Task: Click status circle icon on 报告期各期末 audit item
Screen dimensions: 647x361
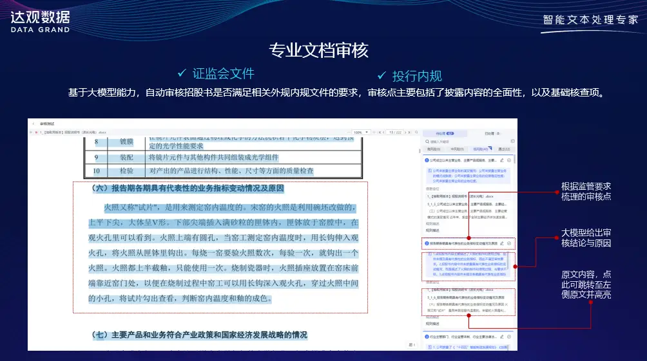Action: click(x=509, y=243)
